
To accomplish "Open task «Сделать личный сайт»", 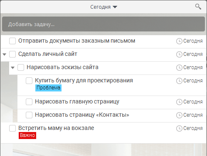I will 48,54.
